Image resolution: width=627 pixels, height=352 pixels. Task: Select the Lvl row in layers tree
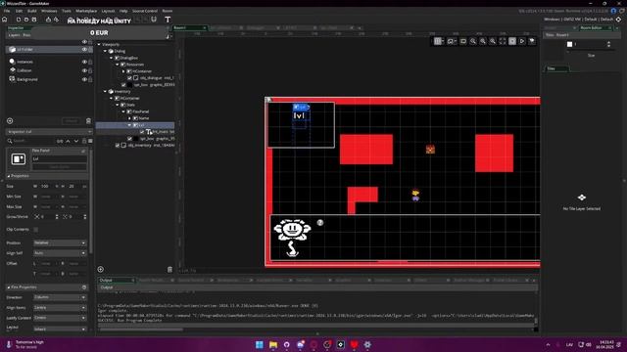135,125
